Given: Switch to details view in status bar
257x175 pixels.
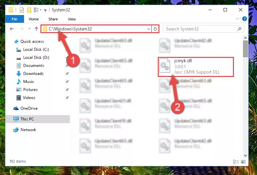Looking at the screenshot, I should point(236,162).
